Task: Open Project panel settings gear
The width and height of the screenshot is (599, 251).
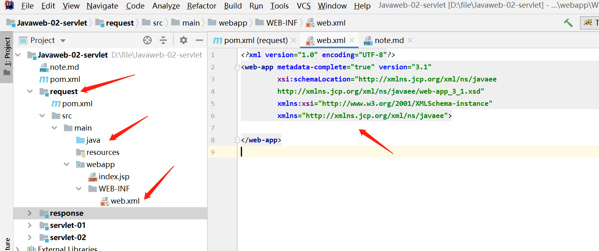Action: [x=184, y=40]
